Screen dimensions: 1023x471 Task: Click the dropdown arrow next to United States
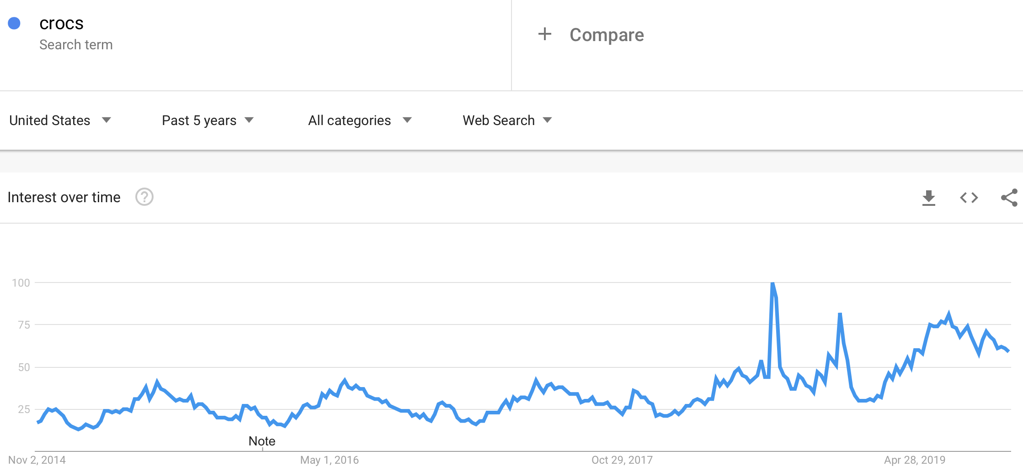pos(106,120)
